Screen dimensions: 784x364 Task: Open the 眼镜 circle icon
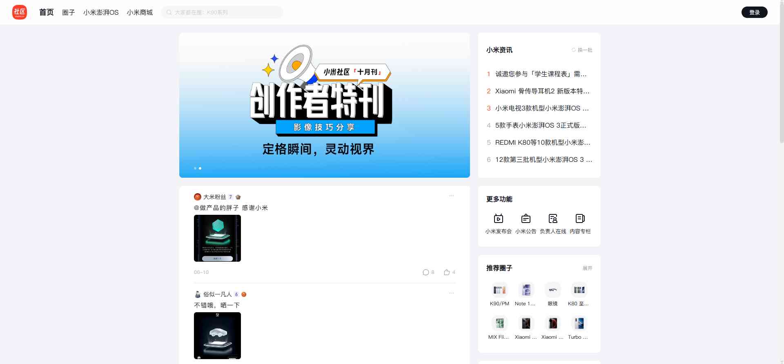552,290
